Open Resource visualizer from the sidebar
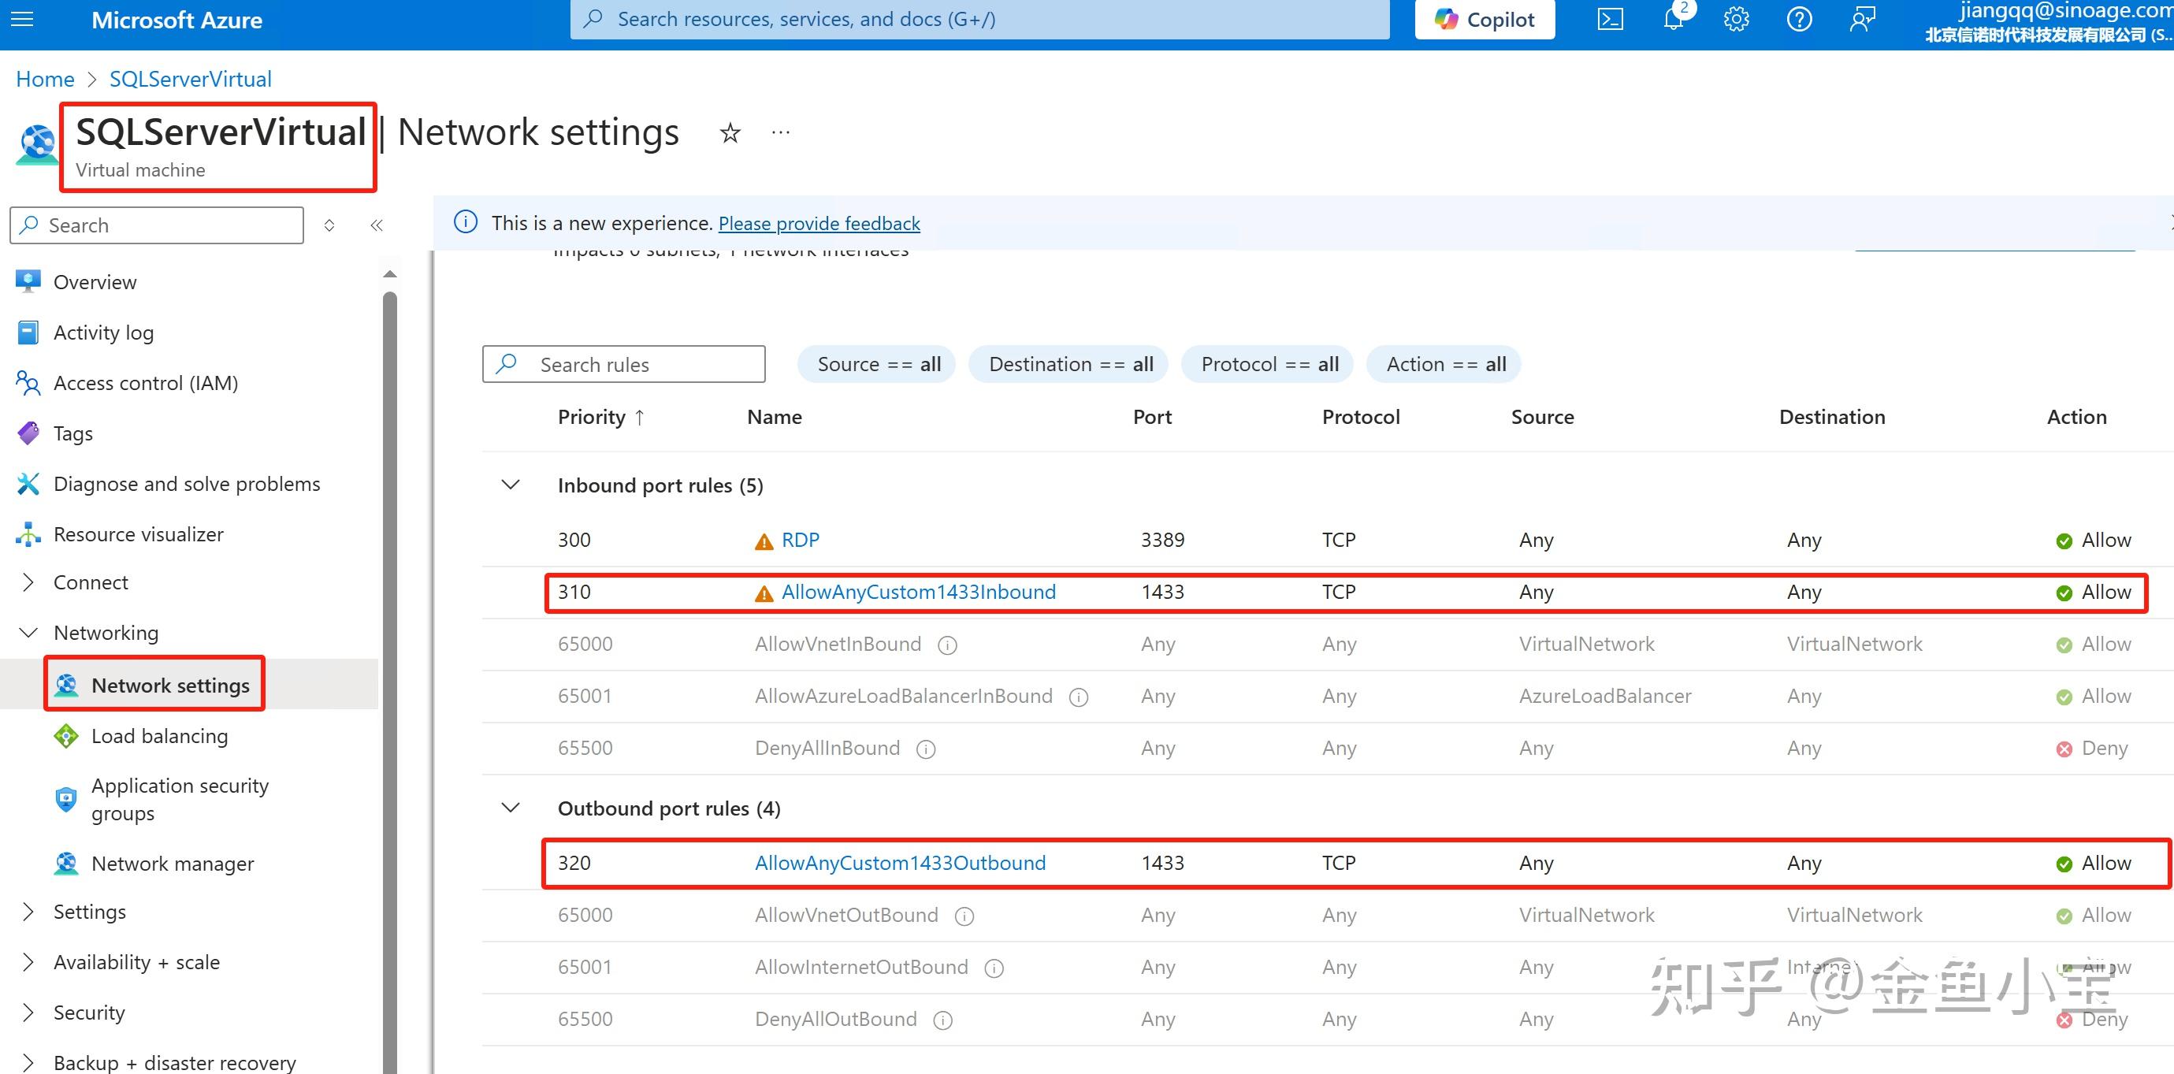The width and height of the screenshot is (2174, 1074). coord(139,533)
